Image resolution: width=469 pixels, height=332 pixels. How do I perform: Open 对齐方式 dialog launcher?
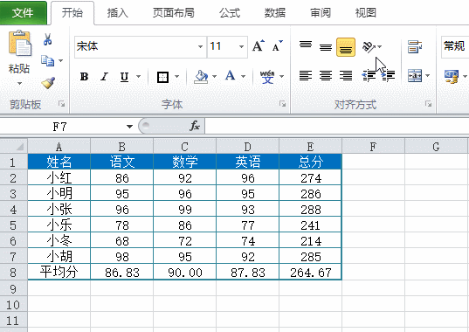[x=428, y=104]
